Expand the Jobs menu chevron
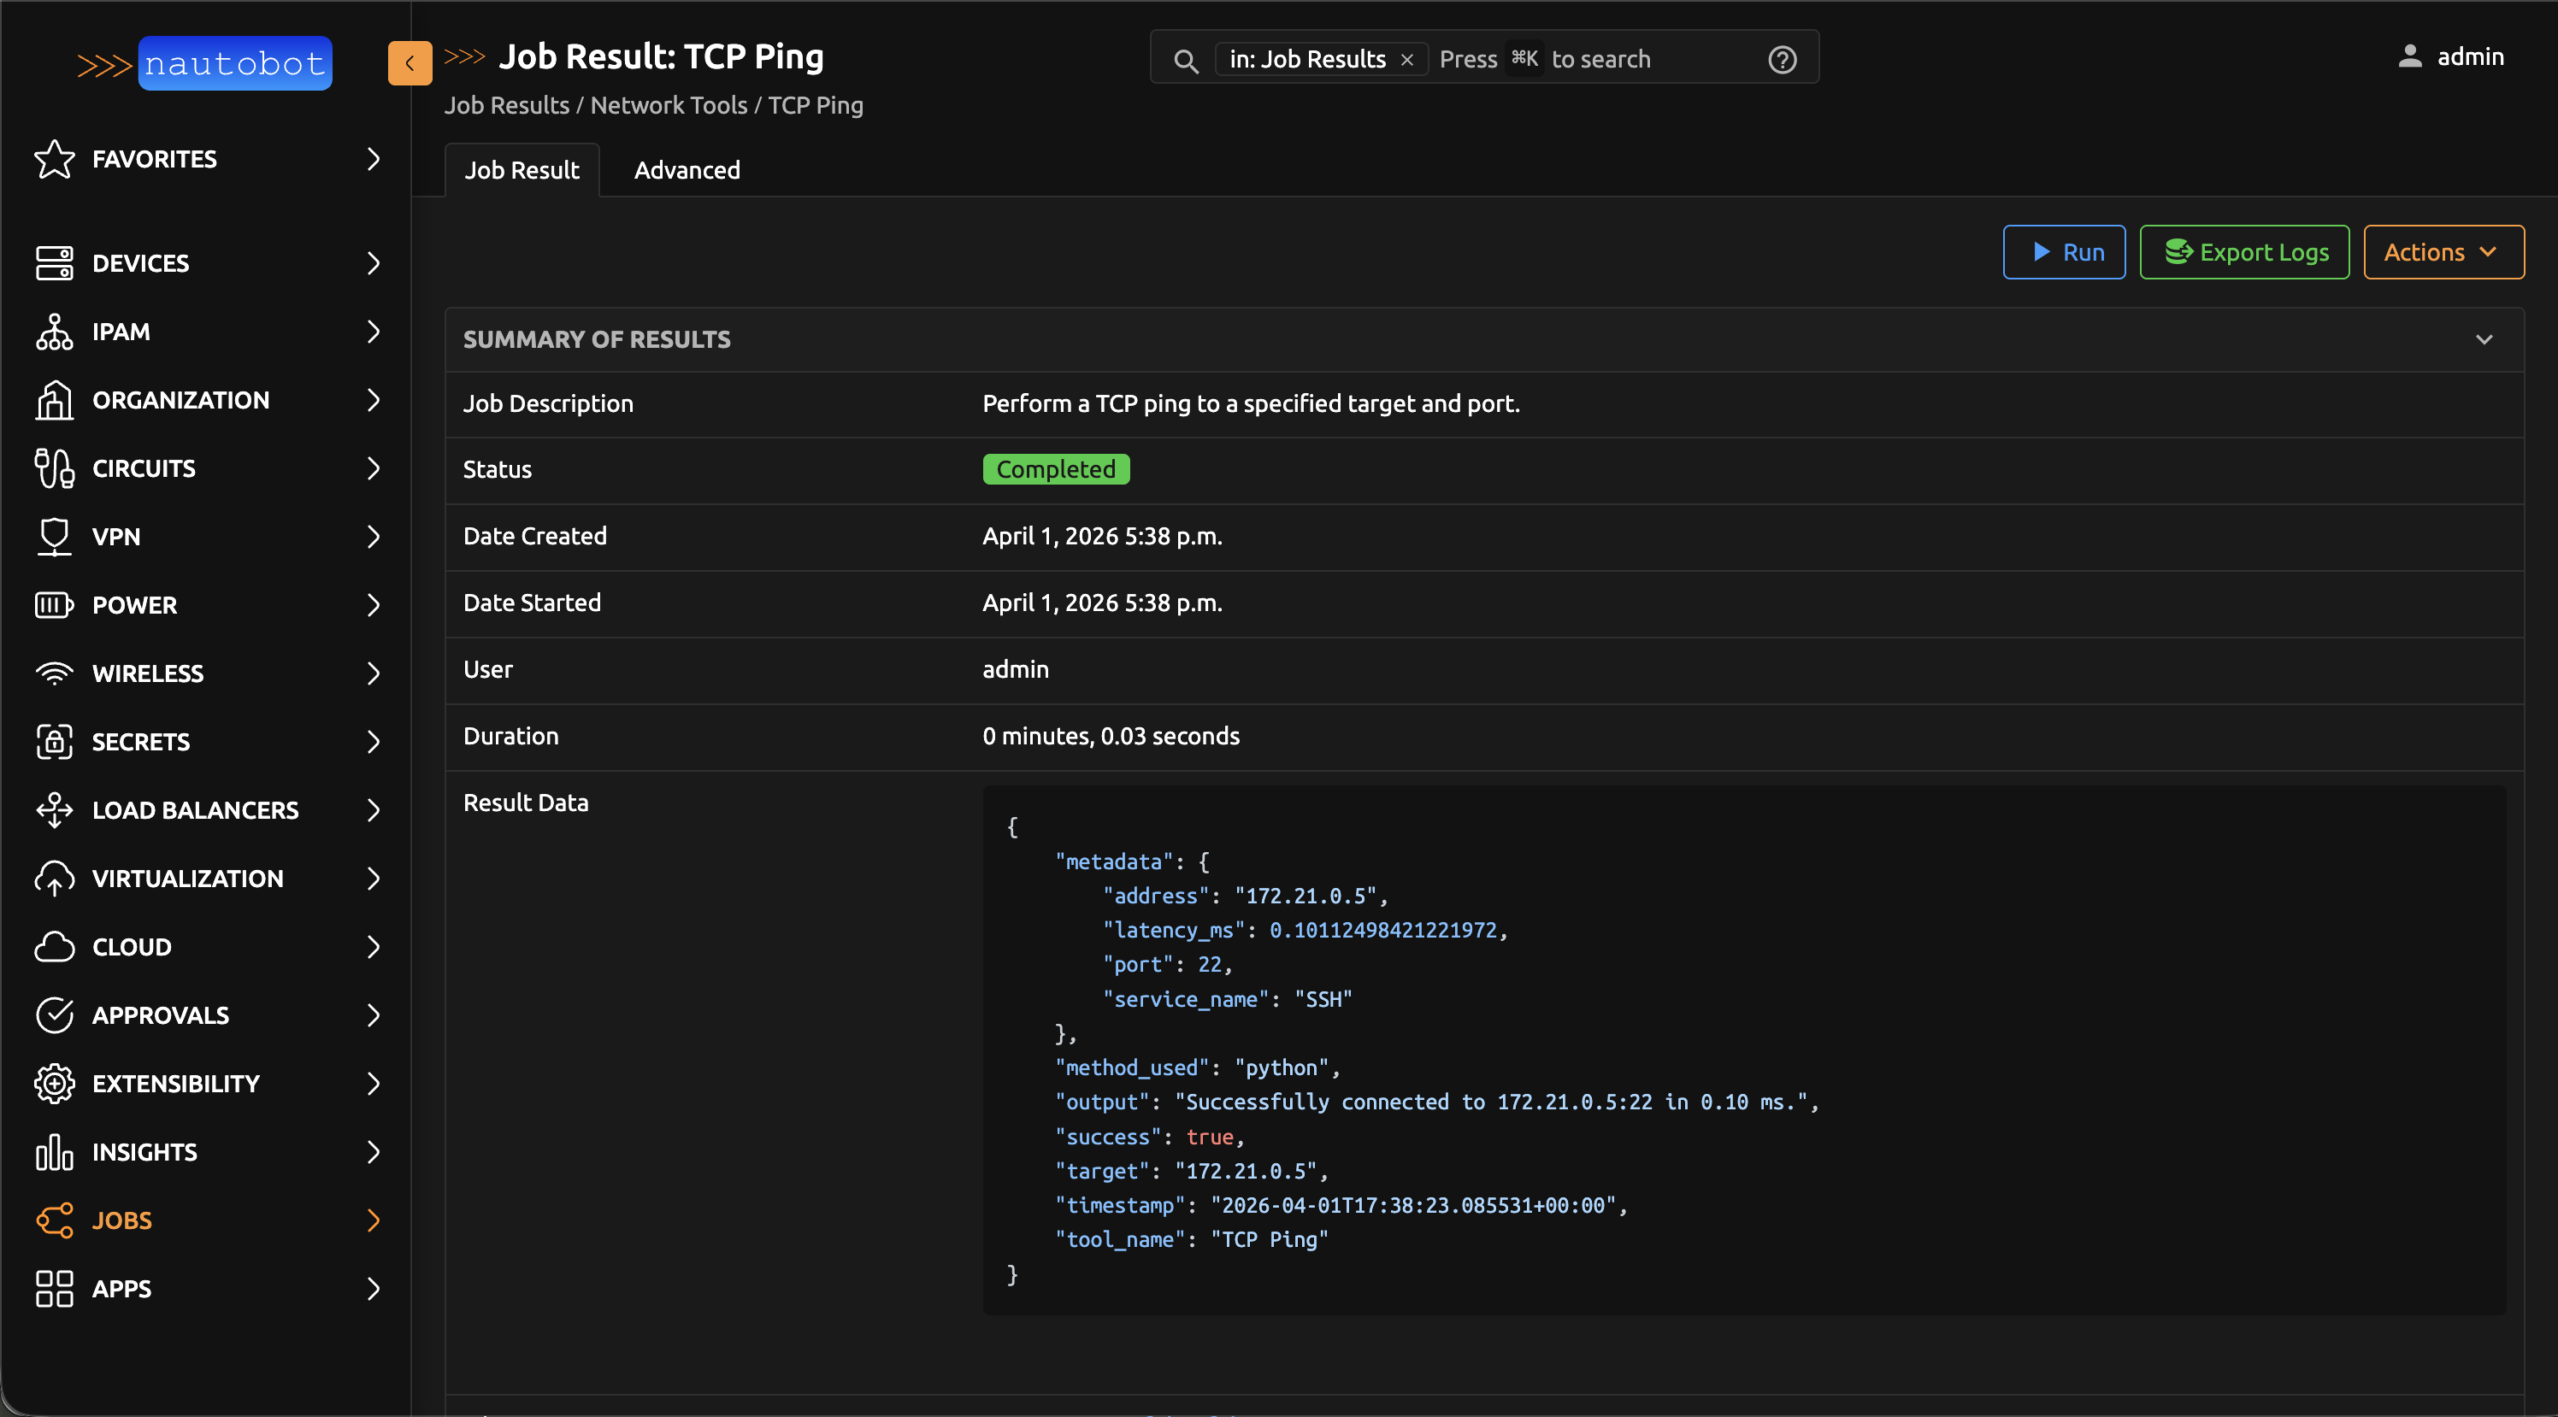The height and width of the screenshot is (1417, 2558). [x=374, y=1220]
